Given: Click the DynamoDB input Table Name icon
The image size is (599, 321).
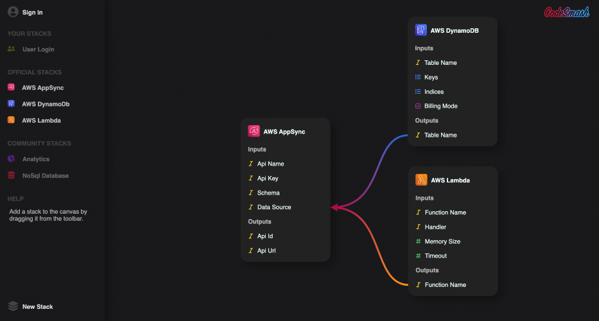Looking at the screenshot, I should point(418,62).
